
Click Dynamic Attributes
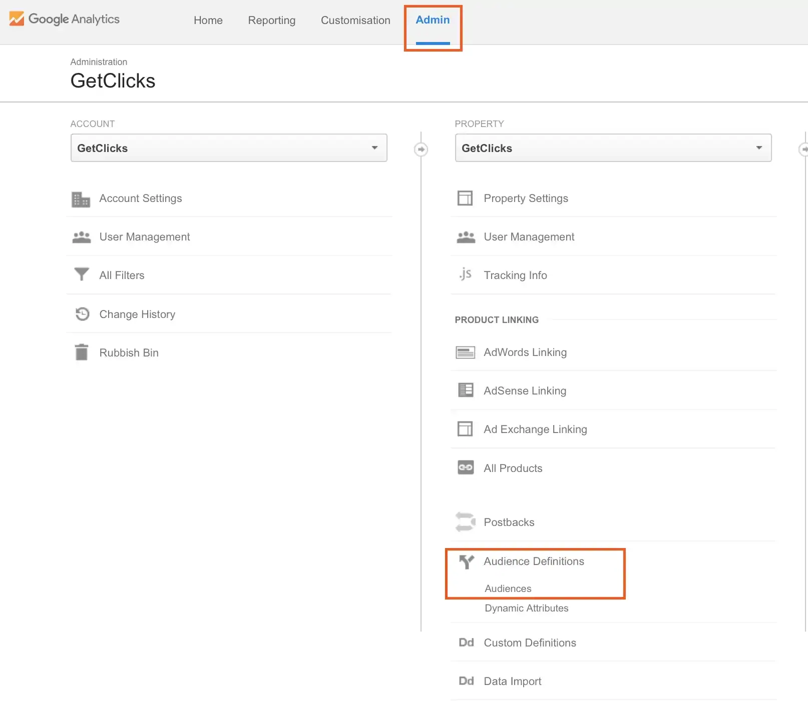(x=526, y=608)
